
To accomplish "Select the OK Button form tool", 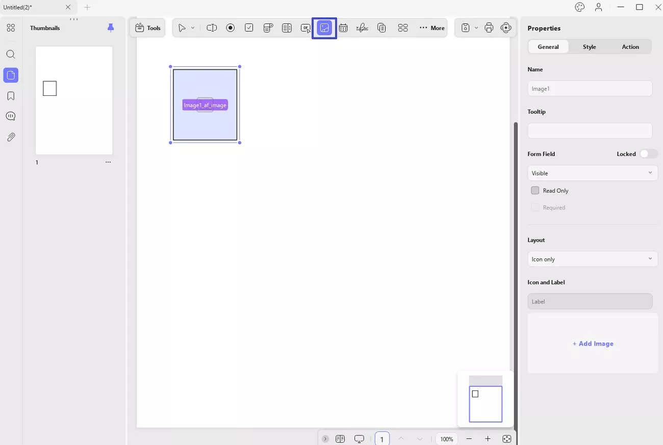I will (305, 28).
